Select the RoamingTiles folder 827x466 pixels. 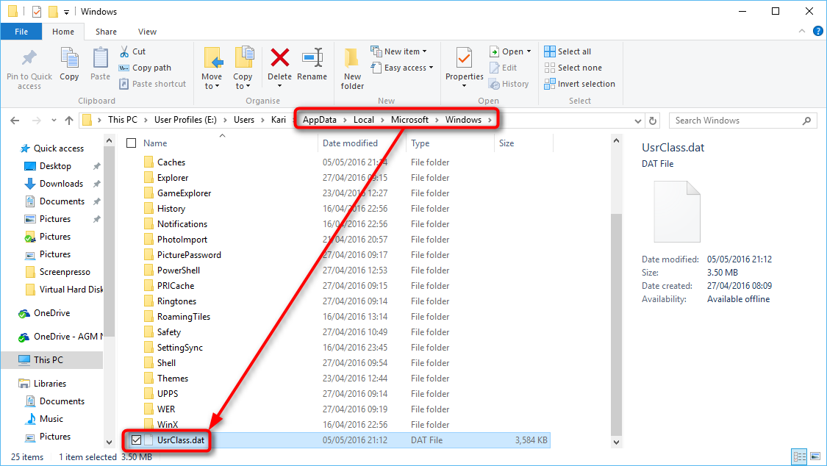[x=184, y=317]
